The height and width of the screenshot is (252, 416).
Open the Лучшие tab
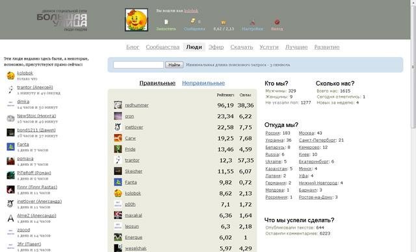point(296,47)
